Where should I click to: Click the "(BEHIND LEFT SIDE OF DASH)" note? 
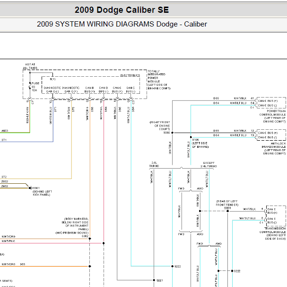[x=275, y=237]
